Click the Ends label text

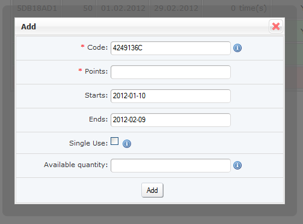99,119
